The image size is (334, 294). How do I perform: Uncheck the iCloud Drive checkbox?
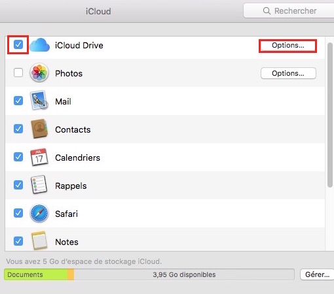(18, 44)
